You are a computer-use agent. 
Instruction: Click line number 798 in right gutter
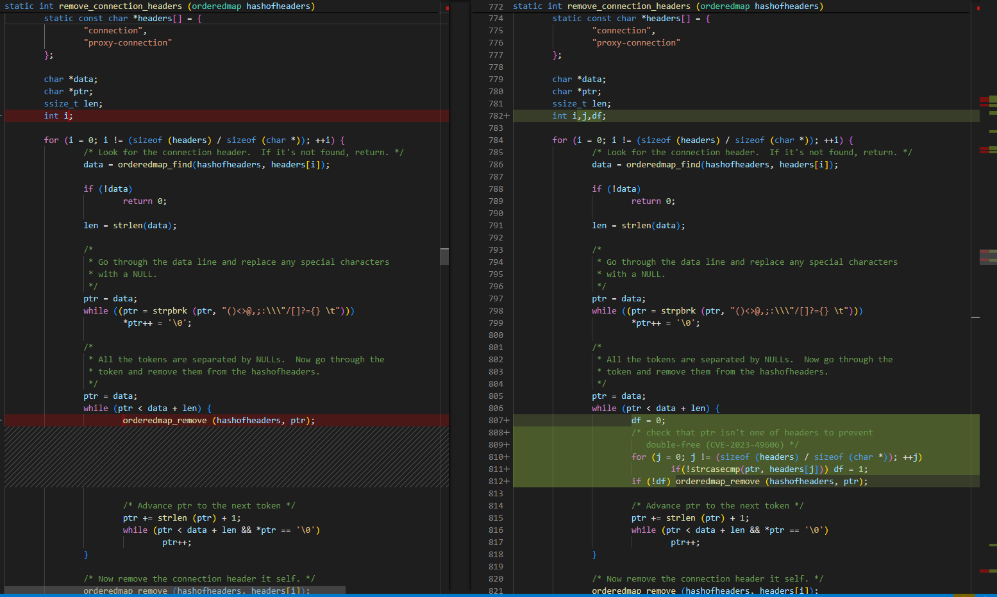tap(496, 311)
